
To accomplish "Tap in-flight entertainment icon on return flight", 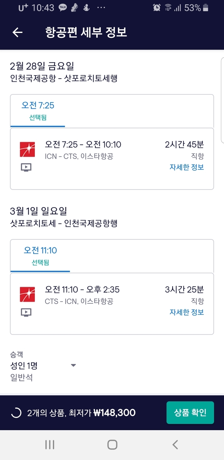I will 26,312.
